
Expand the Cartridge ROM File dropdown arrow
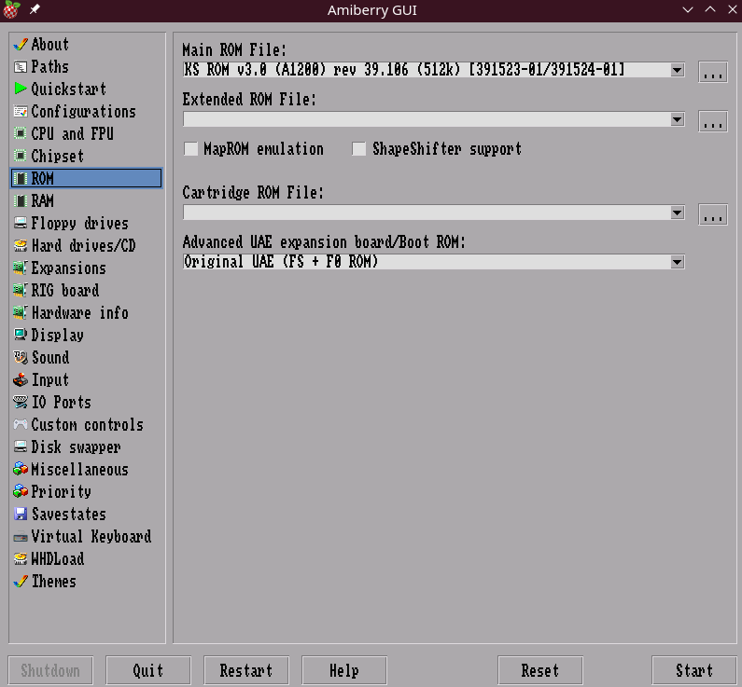678,213
